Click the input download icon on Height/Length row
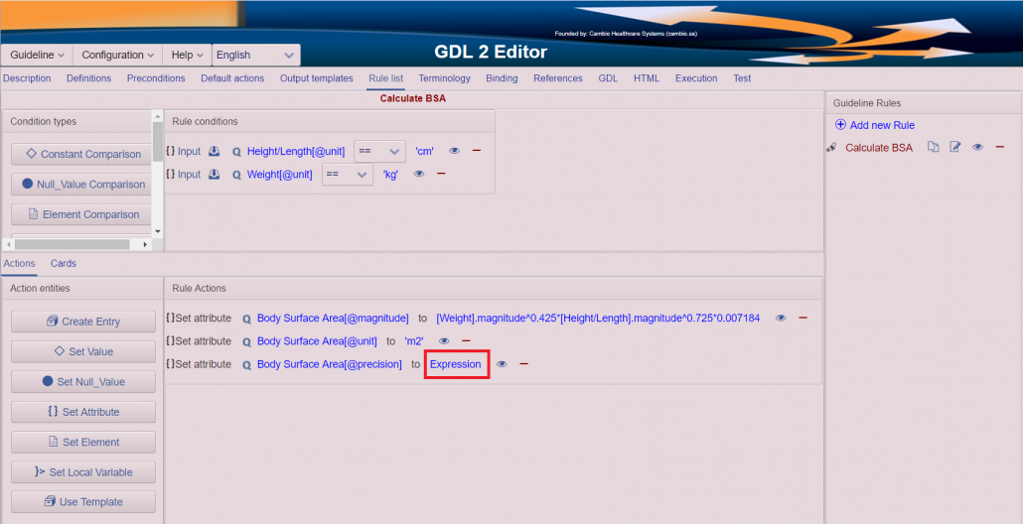The height and width of the screenshot is (524, 1023). point(214,151)
